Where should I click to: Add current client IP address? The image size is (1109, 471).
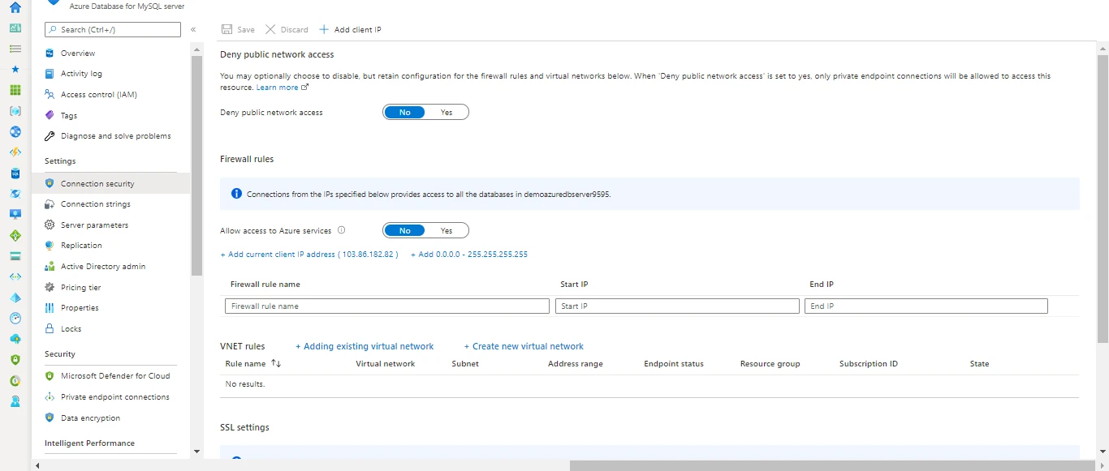coord(309,254)
